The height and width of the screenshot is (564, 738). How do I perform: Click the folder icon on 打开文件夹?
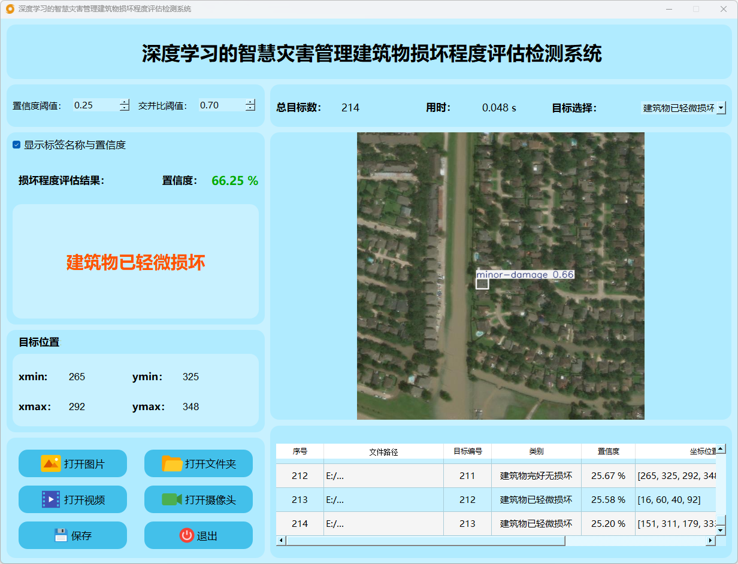(x=172, y=463)
